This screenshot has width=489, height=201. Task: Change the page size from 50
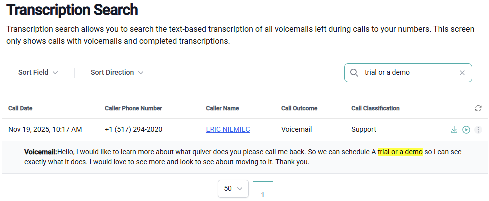233,188
